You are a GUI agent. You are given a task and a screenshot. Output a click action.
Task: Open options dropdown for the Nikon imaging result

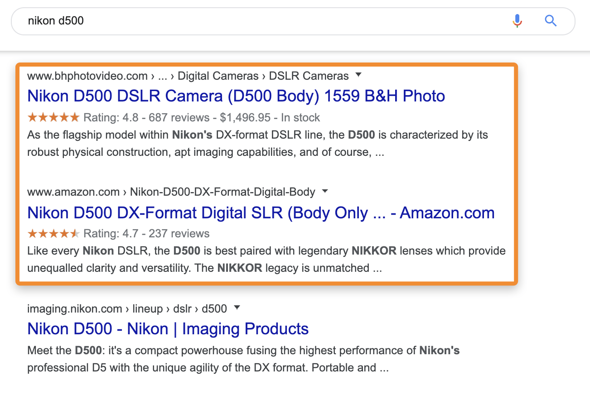point(237,308)
